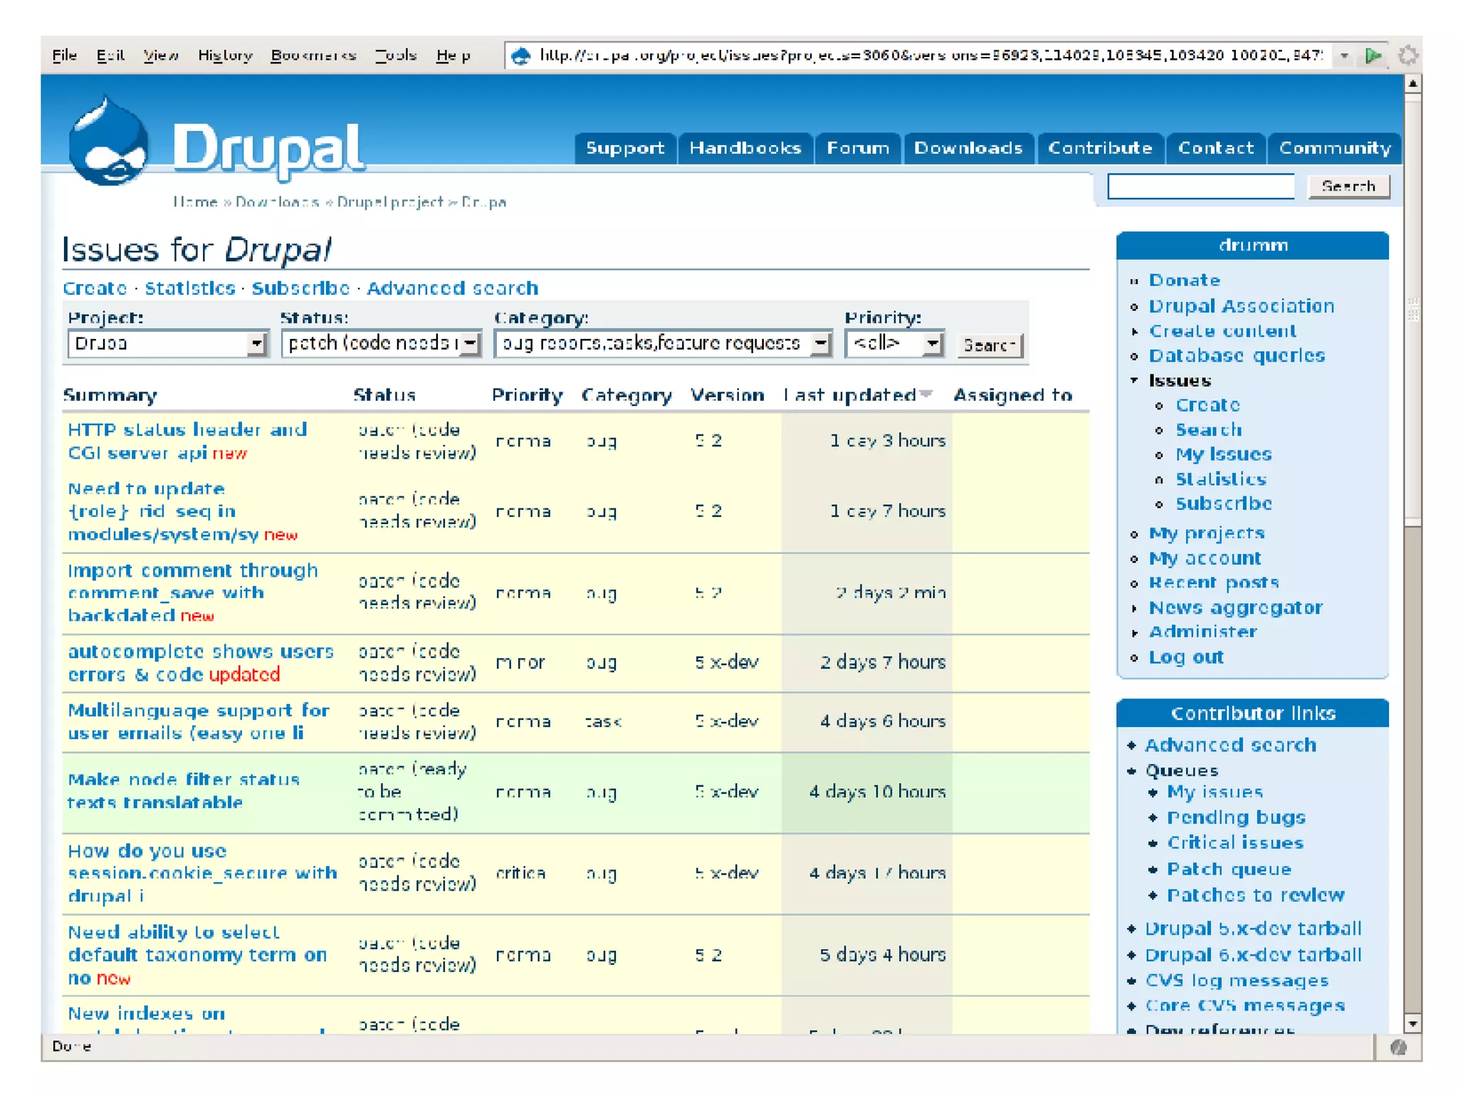Click the status bar security icon

[x=1398, y=1047]
